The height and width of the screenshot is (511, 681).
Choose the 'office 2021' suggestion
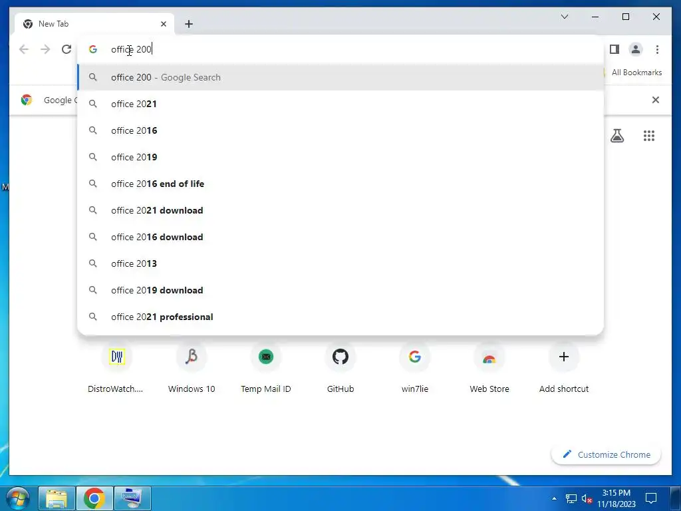pyautogui.click(x=340, y=104)
